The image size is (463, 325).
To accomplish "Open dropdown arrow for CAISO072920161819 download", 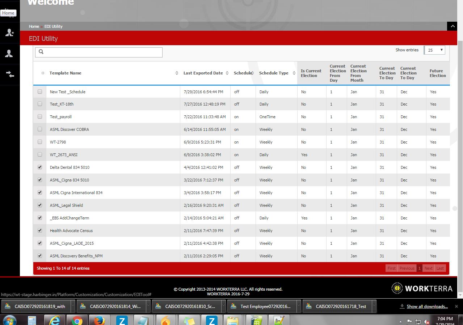I will tap(73, 306).
